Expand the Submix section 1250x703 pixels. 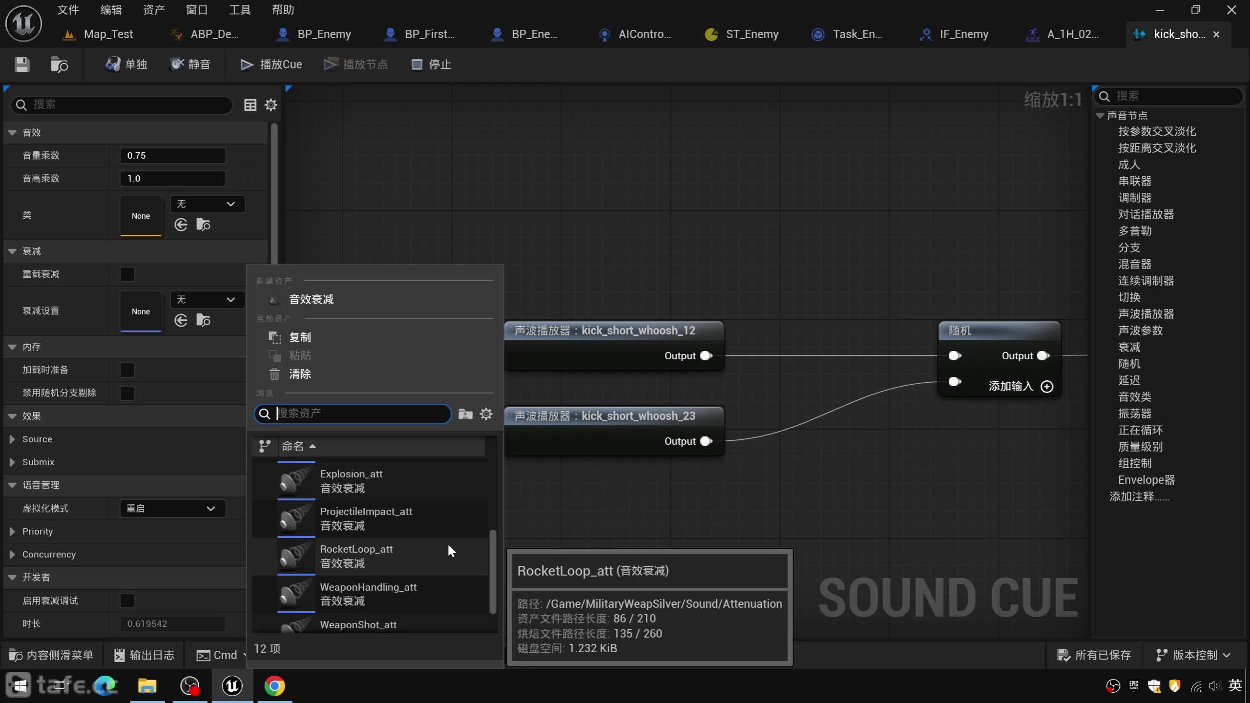pyautogui.click(x=12, y=462)
